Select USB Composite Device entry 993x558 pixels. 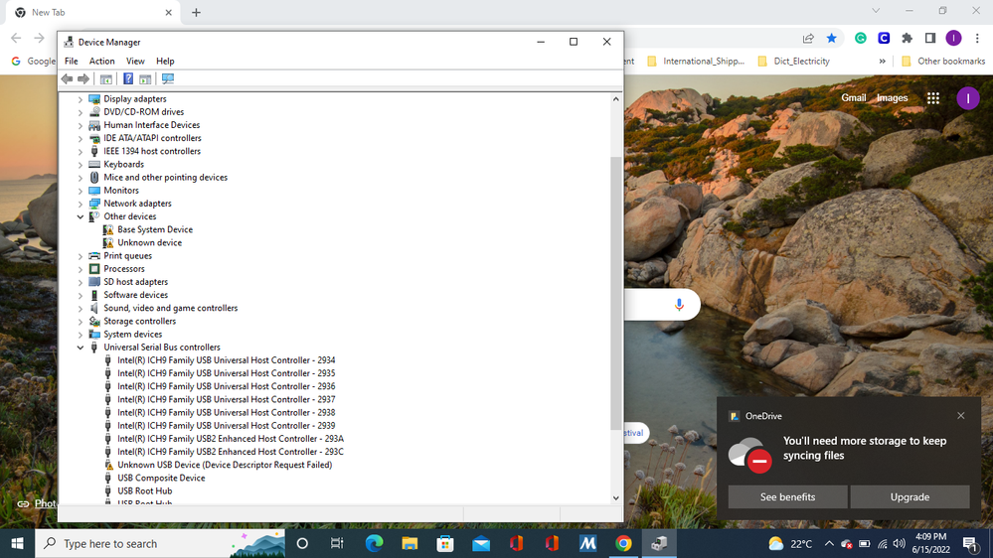pos(161,479)
